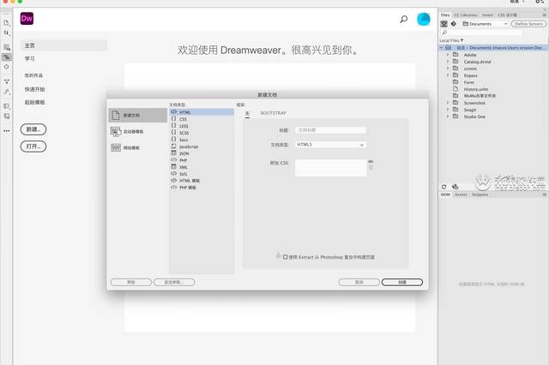Open the HTML5 document type dropdown
This screenshot has height=365, width=549.
pyautogui.click(x=330, y=145)
